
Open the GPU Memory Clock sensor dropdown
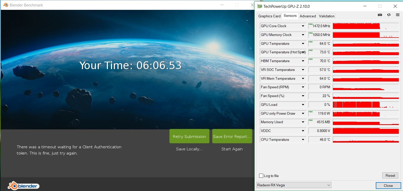pos(303,35)
